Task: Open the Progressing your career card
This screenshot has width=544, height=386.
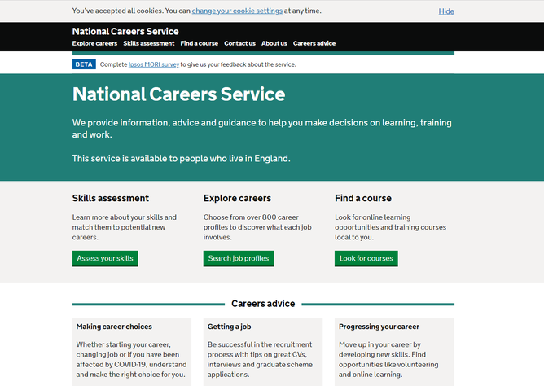Action: click(x=379, y=327)
